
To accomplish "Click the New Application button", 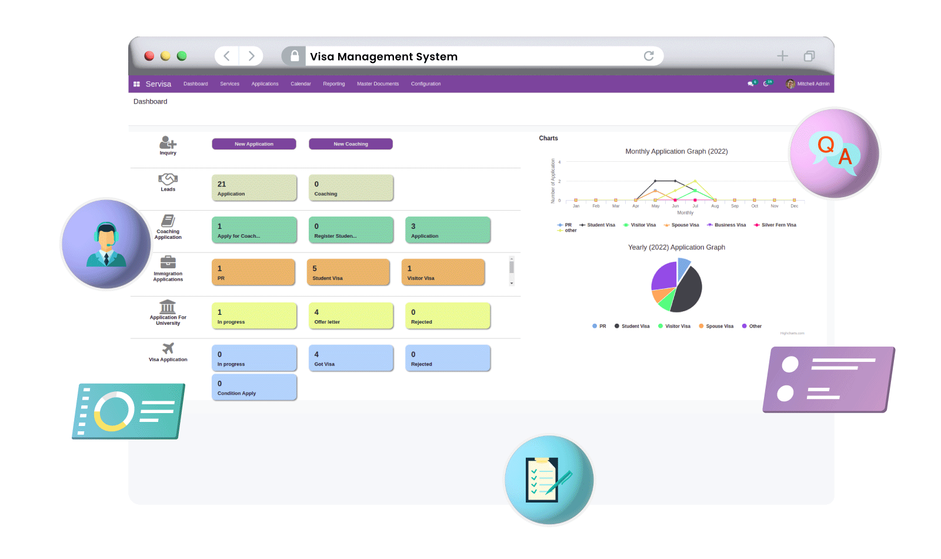I will point(253,144).
